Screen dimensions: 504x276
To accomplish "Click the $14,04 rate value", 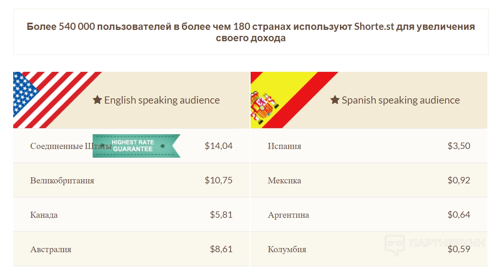I will point(219,146).
